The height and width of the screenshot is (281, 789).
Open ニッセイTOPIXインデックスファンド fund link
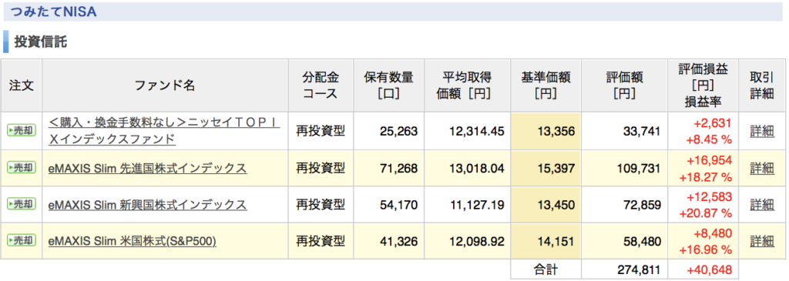pyautogui.click(x=164, y=131)
